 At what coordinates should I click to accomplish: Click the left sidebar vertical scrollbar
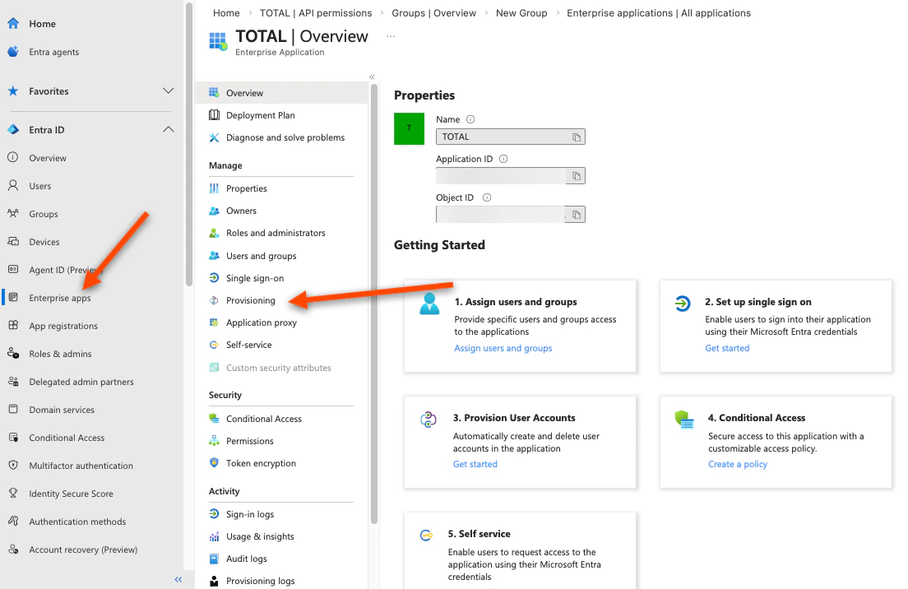189,145
